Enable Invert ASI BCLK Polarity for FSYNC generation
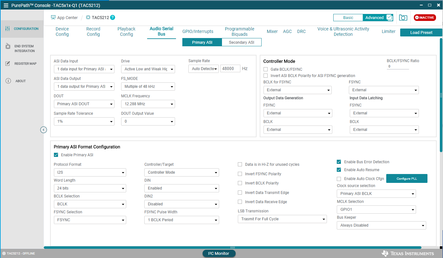 [x=266, y=76]
